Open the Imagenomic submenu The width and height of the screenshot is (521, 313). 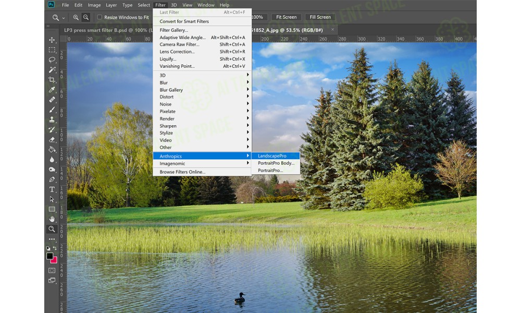click(202, 164)
